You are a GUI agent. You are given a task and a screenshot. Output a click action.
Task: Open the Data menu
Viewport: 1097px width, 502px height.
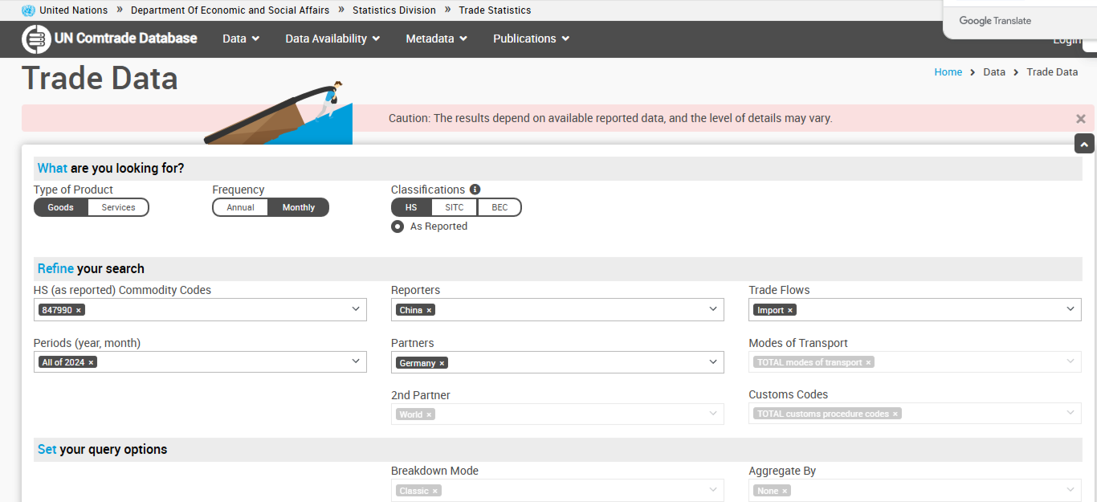pos(241,39)
